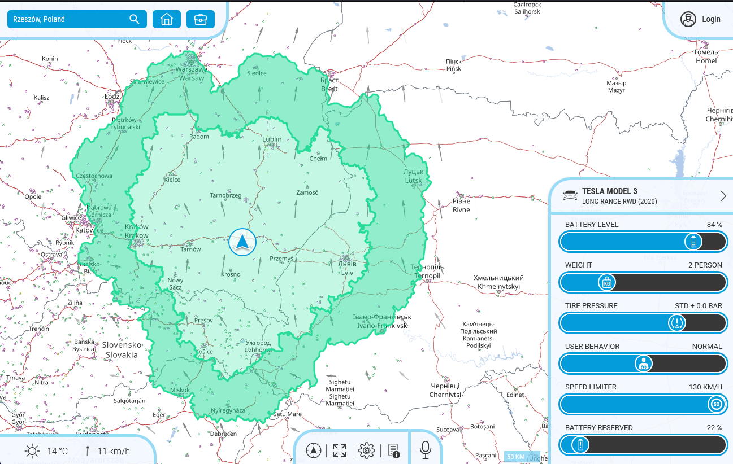Expand the Tesla Model 3 vehicle chevron
The width and height of the screenshot is (733, 464).
pyautogui.click(x=723, y=196)
